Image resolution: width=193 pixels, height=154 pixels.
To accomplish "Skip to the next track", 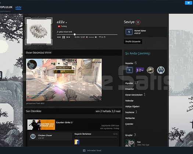I will pyautogui.click(x=68, y=37).
